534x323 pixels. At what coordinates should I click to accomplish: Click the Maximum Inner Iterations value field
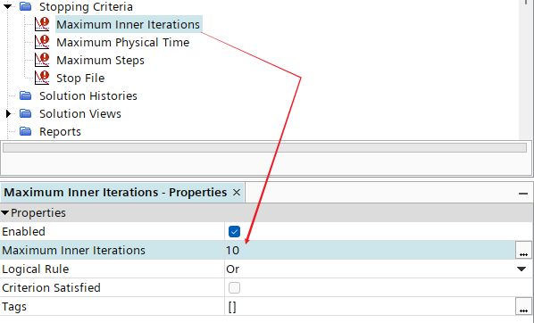(x=370, y=250)
